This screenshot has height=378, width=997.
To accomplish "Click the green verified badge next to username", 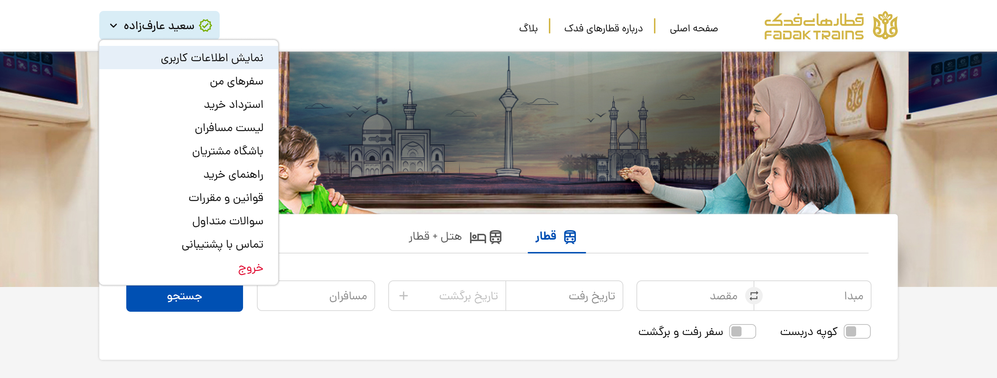I will [205, 25].
